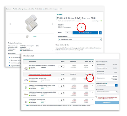Click the red RP staff icon in Curapor row
This screenshot has height=116, width=127.
90,85
